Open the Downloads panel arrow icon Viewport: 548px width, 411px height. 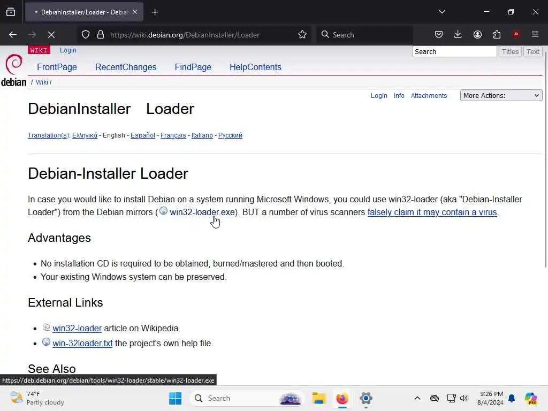coord(458,34)
